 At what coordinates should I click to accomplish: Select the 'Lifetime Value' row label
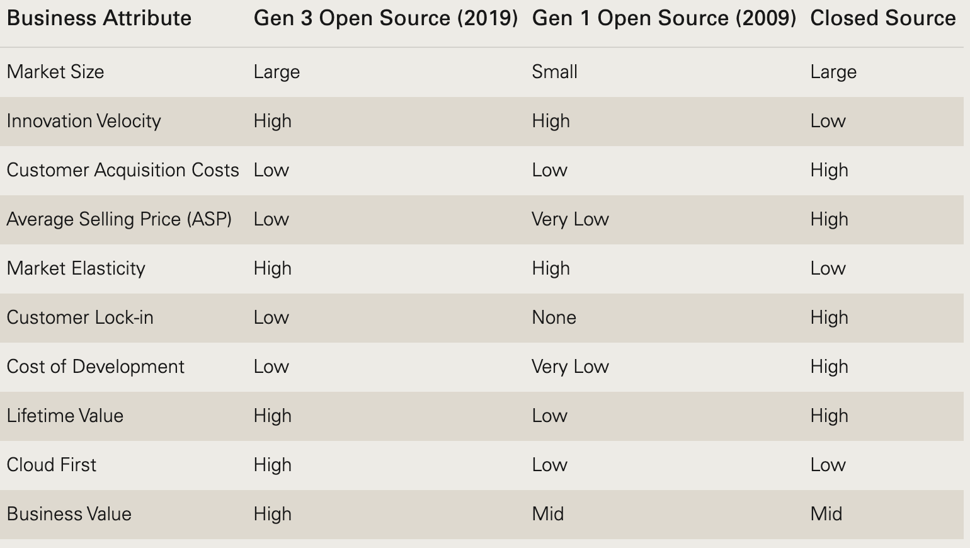point(65,416)
